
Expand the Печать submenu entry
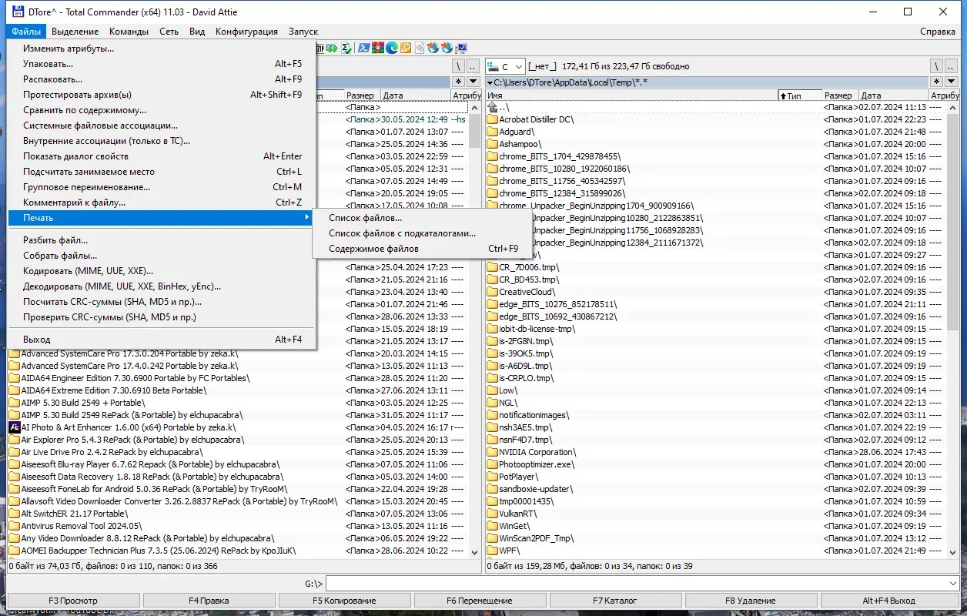point(161,218)
